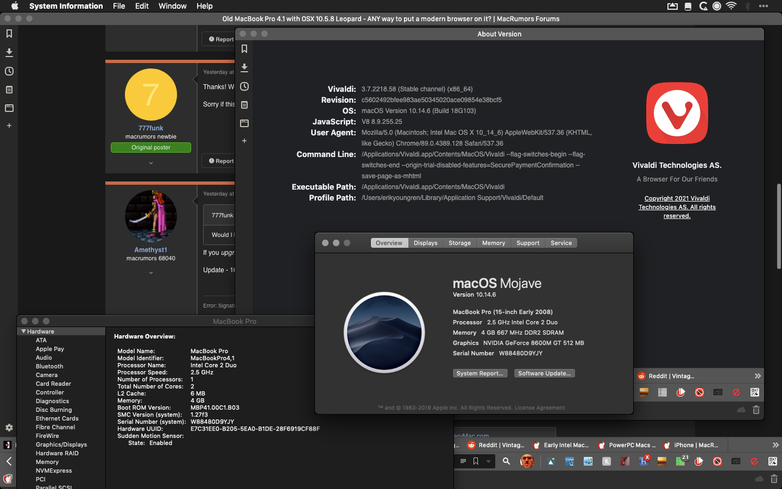Open the Amethyst1 profile link

(x=151, y=250)
